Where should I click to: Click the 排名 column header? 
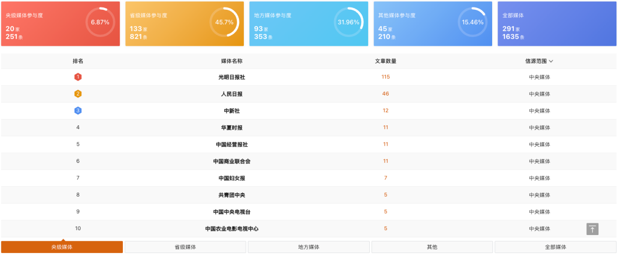(x=78, y=61)
